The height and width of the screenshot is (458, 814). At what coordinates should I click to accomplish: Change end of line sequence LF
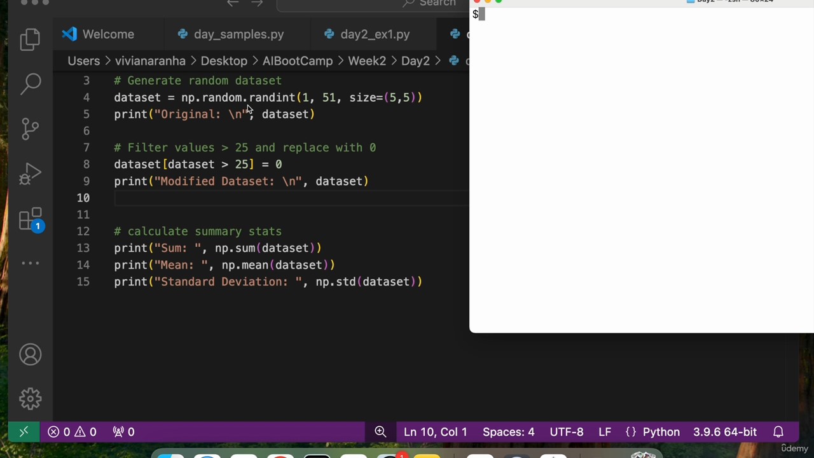click(x=605, y=432)
